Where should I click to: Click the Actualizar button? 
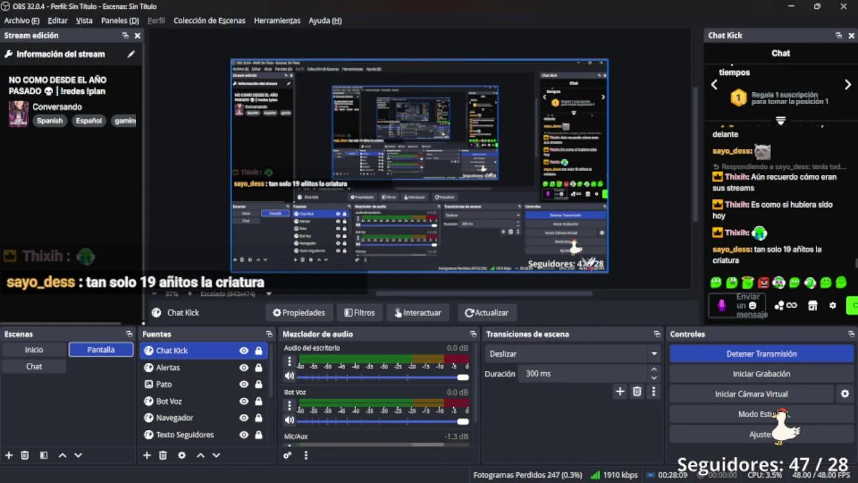coord(487,313)
